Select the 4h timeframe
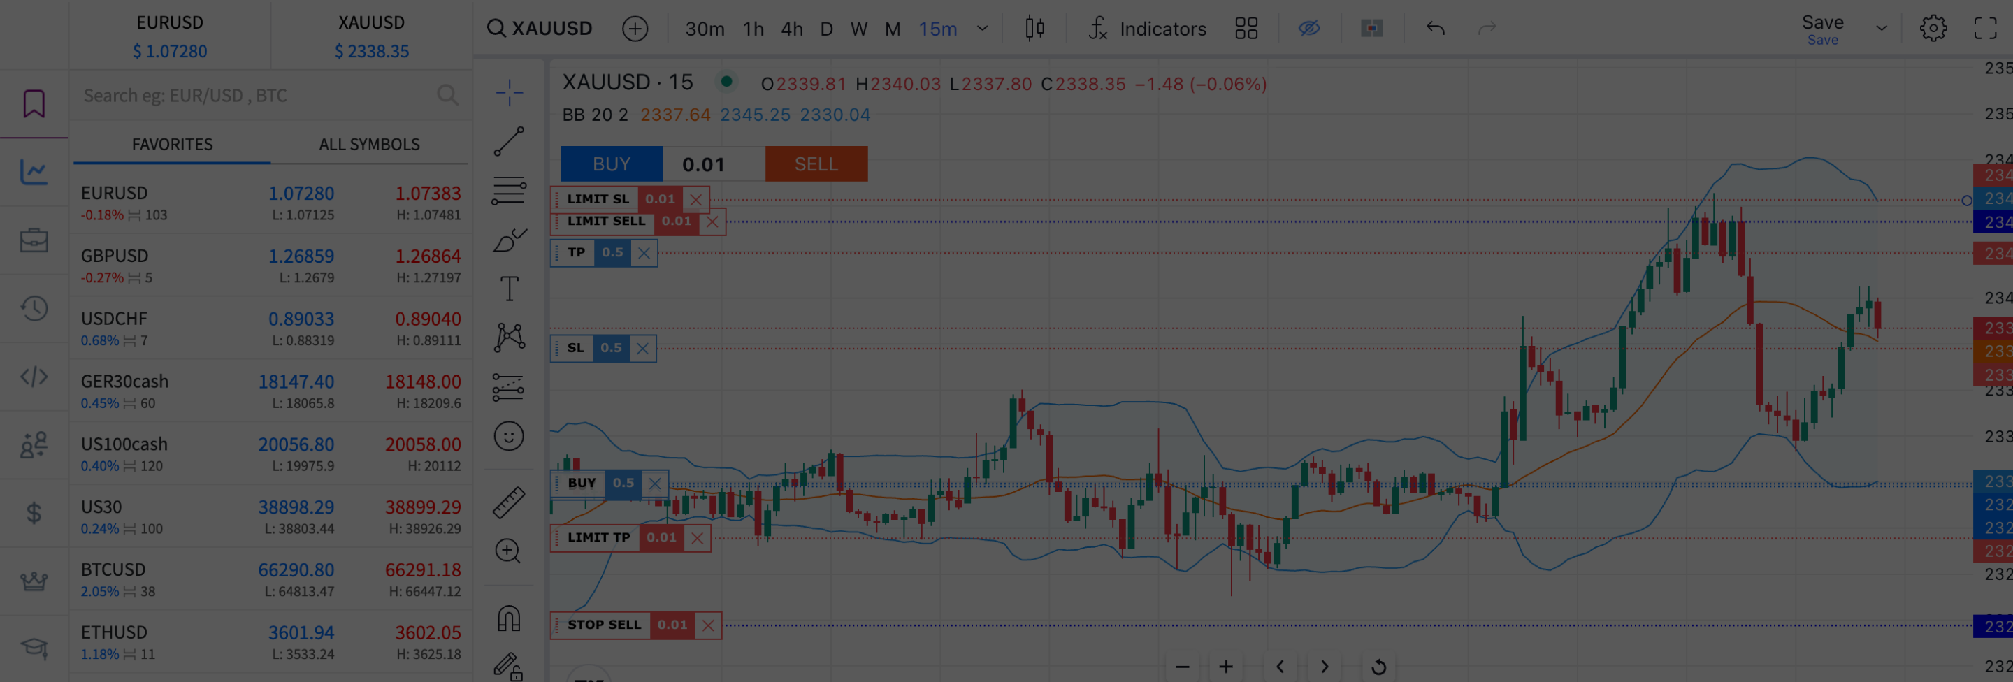Image resolution: width=2013 pixels, height=682 pixels. coord(792,29)
